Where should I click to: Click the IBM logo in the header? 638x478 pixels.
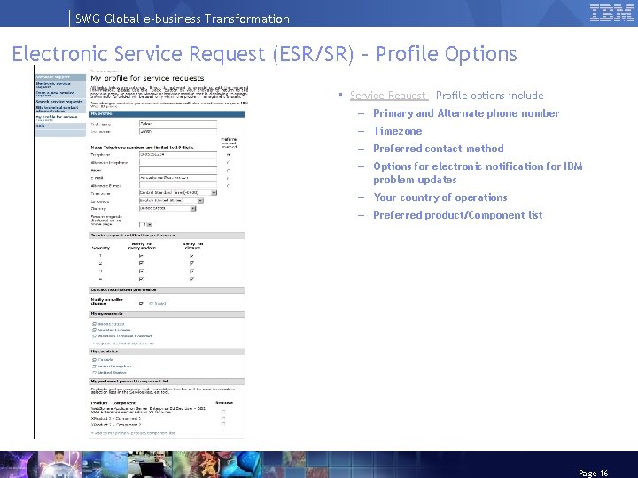(611, 12)
